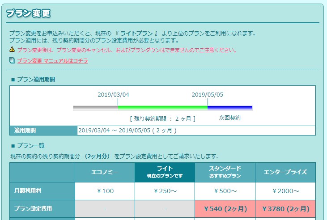Select the スタンダード recommended plan header
This screenshot has width=327, height=220.
tap(225, 172)
